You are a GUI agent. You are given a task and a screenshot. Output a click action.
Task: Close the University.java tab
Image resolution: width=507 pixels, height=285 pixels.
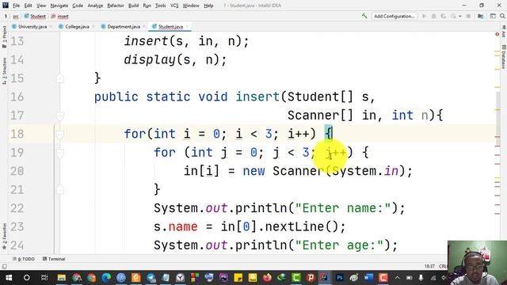[51, 26]
